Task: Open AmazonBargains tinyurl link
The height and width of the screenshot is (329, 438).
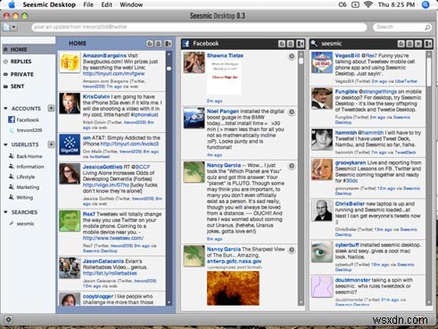Action: click(114, 73)
